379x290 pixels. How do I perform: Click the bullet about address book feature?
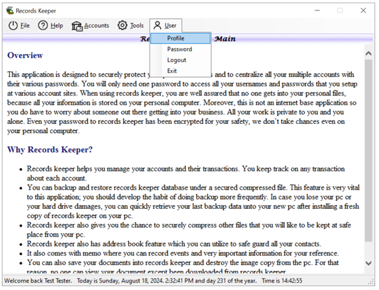coord(174,244)
